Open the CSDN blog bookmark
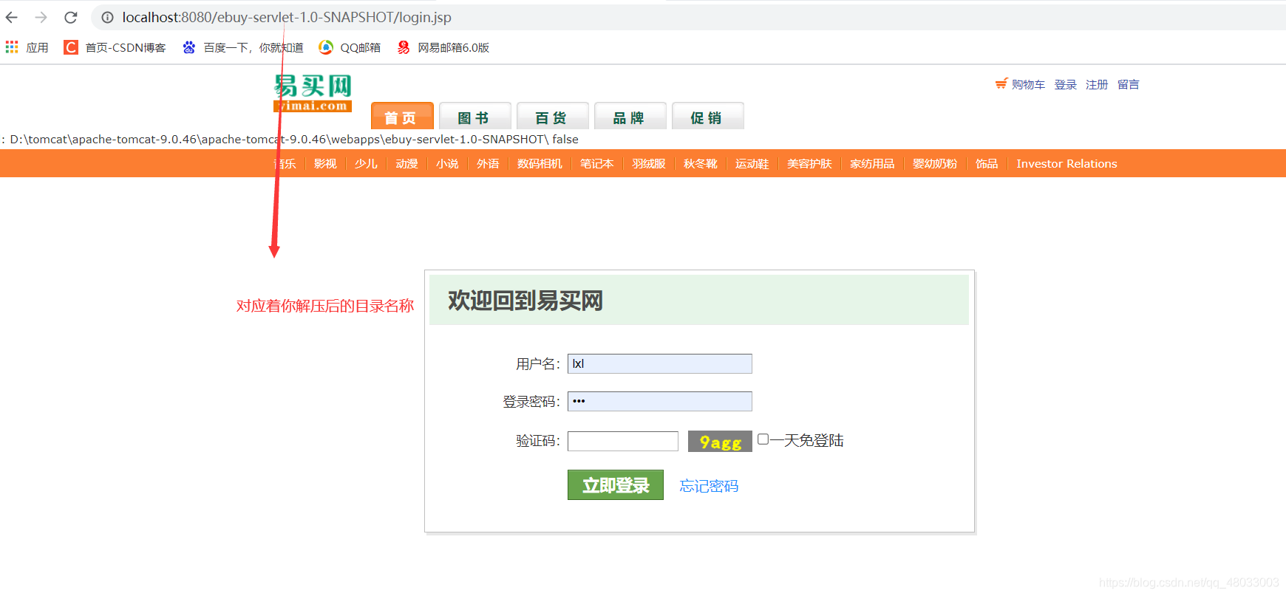The height and width of the screenshot is (596, 1286). (115, 47)
